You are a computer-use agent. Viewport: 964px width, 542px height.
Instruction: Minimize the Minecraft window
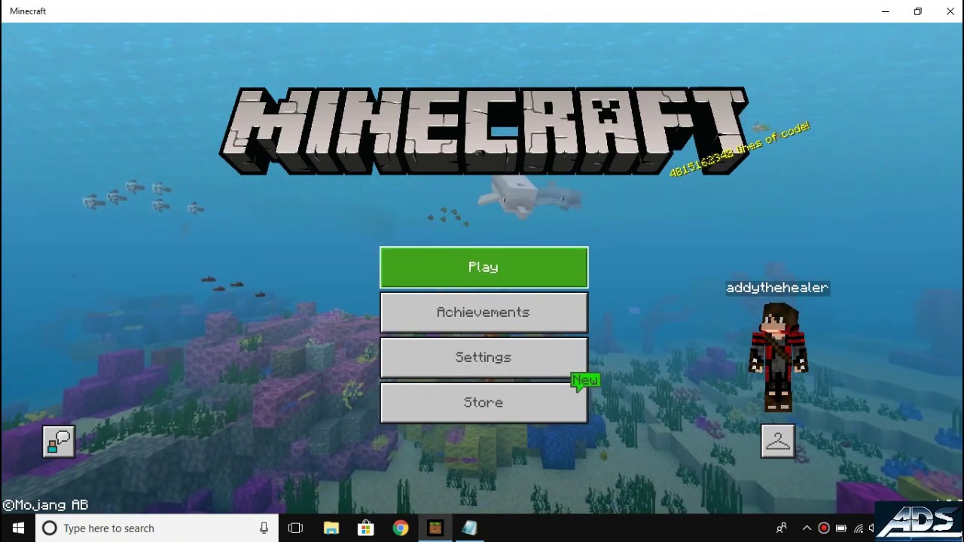click(886, 11)
